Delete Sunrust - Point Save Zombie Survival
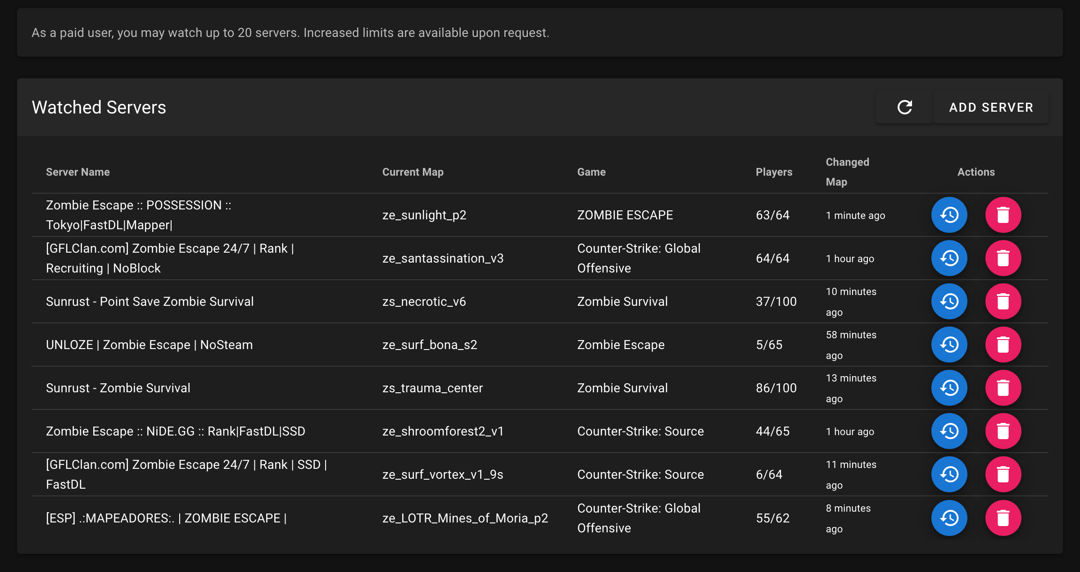 1003,301
